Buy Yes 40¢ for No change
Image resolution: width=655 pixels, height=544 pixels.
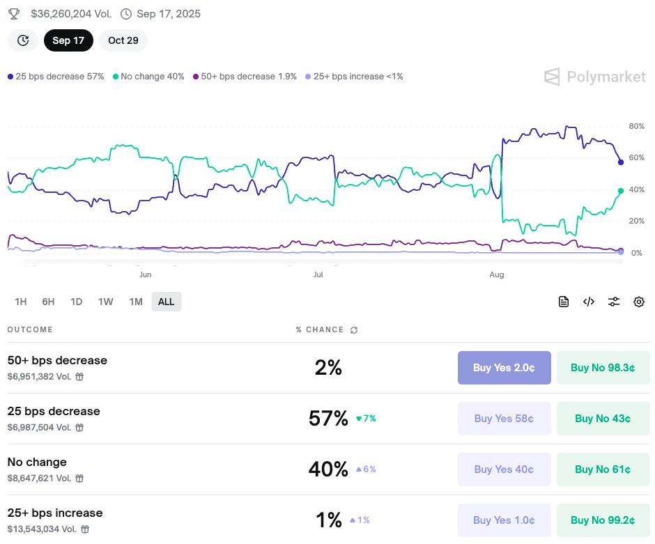pyautogui.click(x=504, y=469)
